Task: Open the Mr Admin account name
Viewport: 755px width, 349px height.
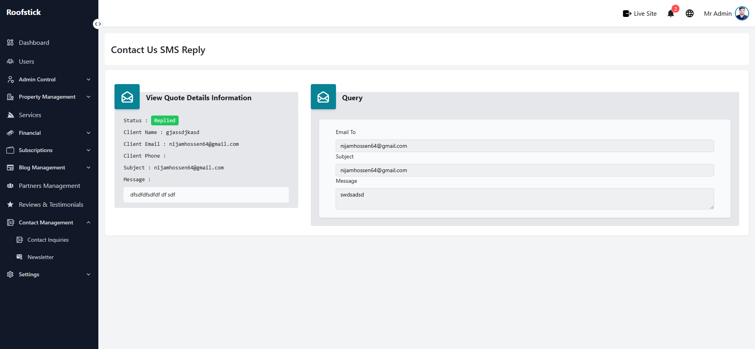Action: click(718, 14)
